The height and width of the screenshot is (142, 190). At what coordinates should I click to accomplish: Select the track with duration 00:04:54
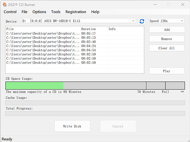click(75, 50)
